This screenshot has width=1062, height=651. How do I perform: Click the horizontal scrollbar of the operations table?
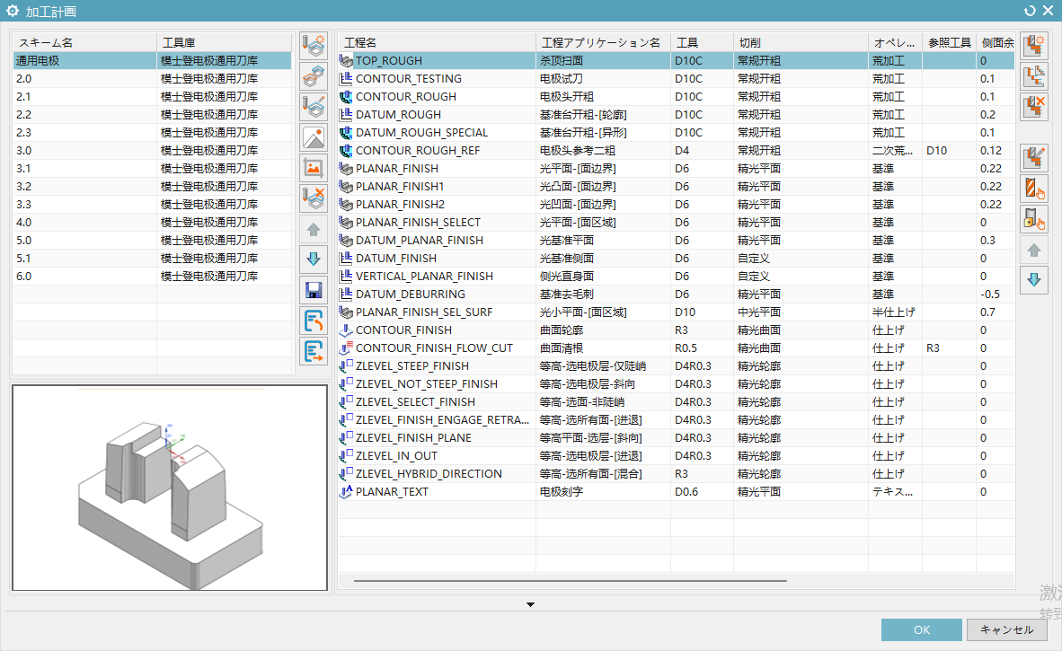(x=570, y=581)
